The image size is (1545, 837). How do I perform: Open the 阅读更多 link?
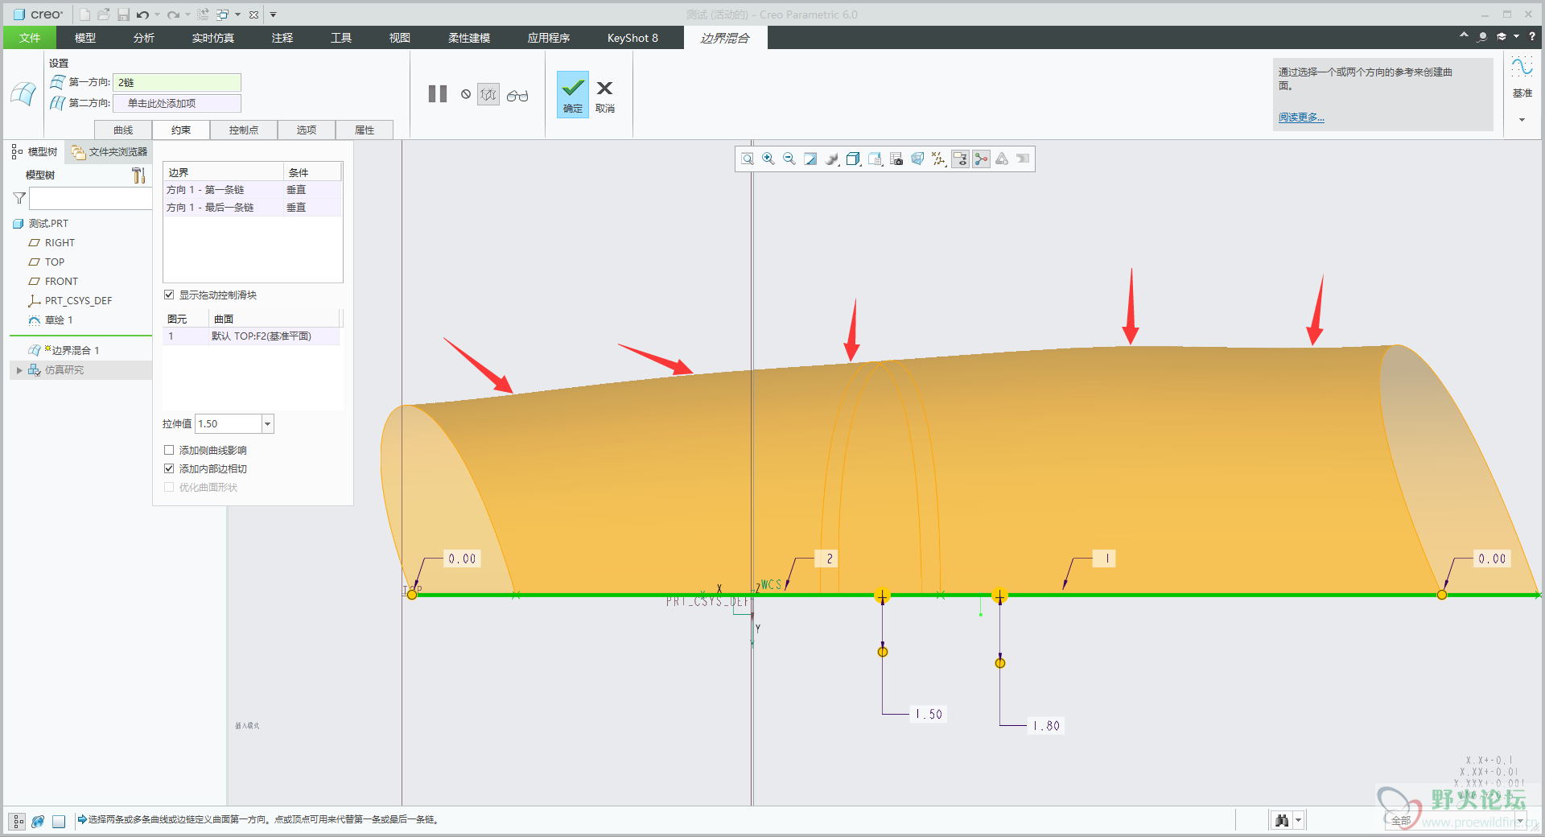click(1301, 118)
